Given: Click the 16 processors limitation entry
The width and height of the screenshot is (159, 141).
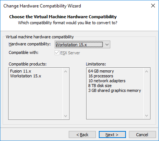Looking at the screenshot, I should coord(101,76).
